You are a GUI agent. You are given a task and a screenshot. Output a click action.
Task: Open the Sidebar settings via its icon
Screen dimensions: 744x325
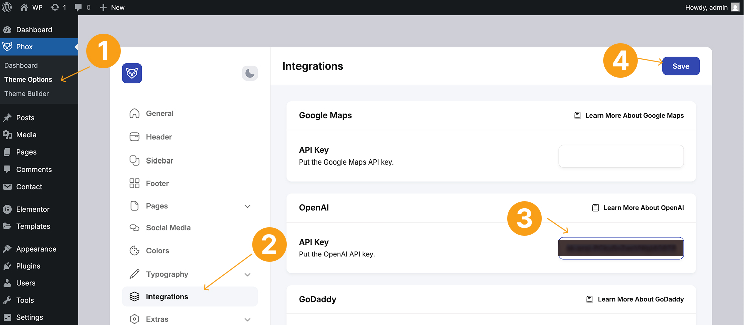[134, 160]
